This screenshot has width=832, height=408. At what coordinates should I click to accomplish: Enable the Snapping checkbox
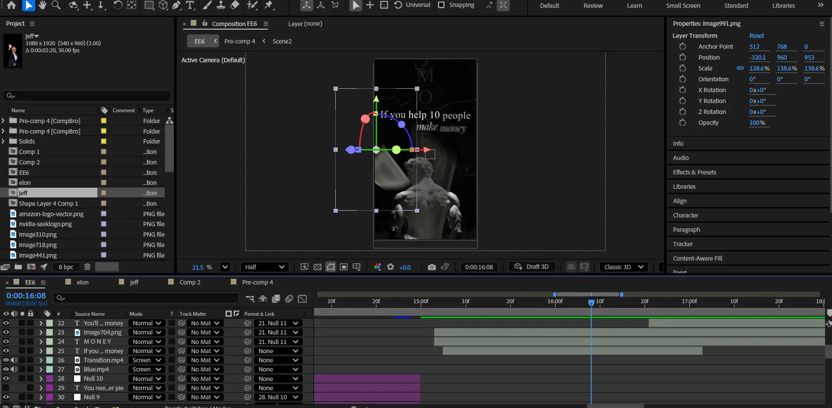tap(441, 5)
